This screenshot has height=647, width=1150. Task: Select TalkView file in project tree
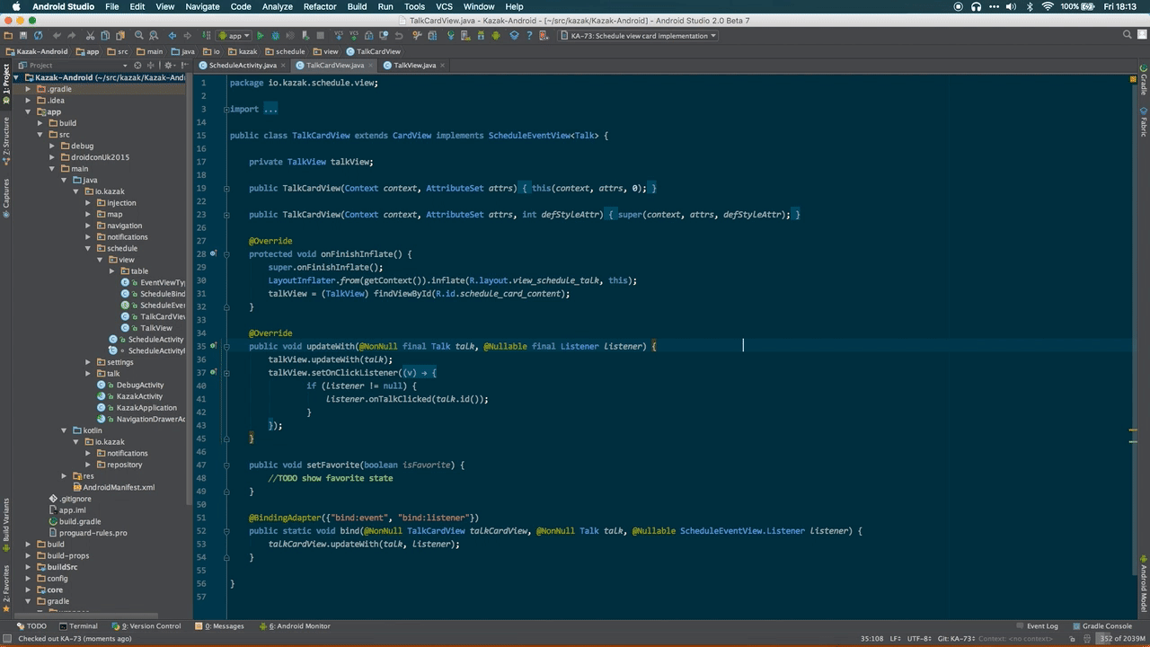(x=155, y=328)
